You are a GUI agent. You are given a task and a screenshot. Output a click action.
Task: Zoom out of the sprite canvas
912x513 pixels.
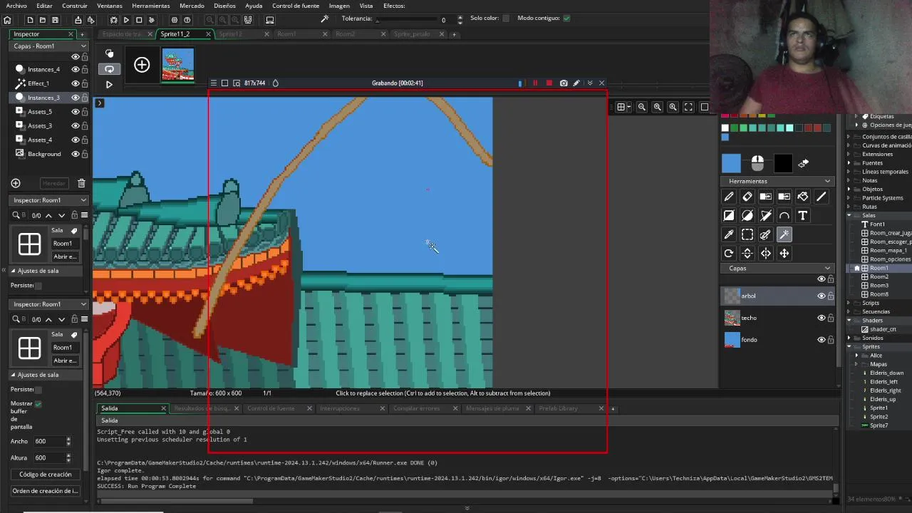641,107
